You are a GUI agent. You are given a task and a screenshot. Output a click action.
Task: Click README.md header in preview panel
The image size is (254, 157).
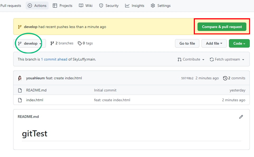click(28, 117)
